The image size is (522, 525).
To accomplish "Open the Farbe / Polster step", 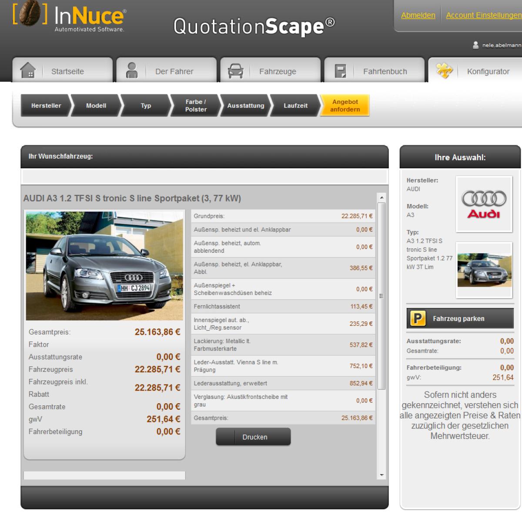I will [196, 106].
